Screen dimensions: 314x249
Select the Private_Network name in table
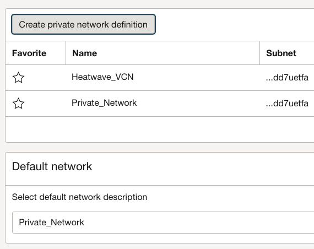(x=104, y=103)
